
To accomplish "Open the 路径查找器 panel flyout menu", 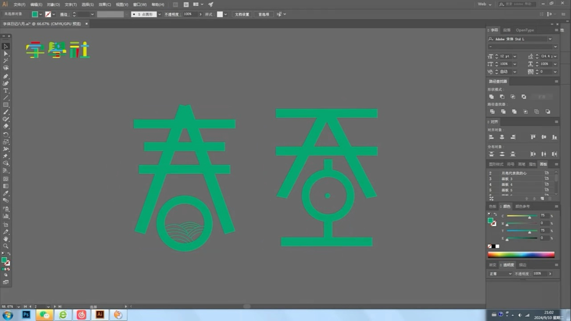I will click(556, 82).
